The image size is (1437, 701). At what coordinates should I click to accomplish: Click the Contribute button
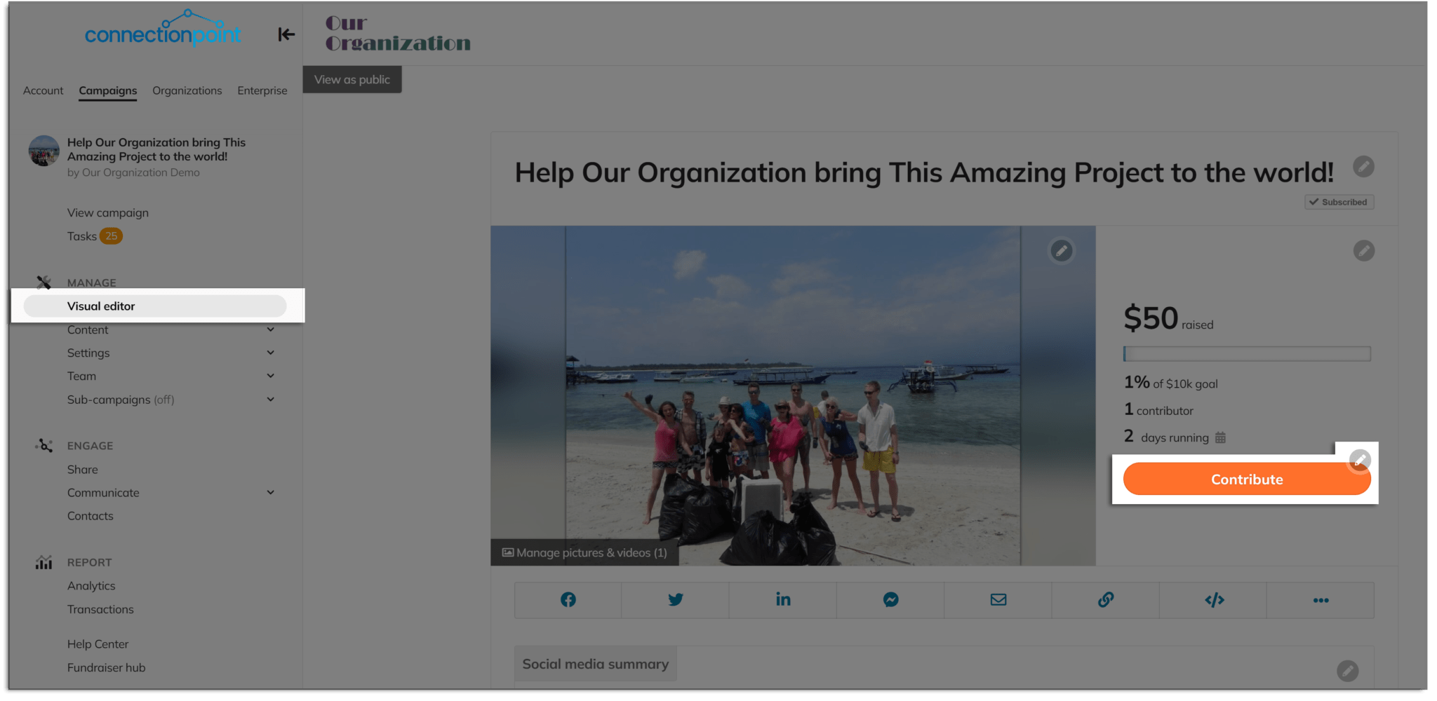click(1245, 479)
